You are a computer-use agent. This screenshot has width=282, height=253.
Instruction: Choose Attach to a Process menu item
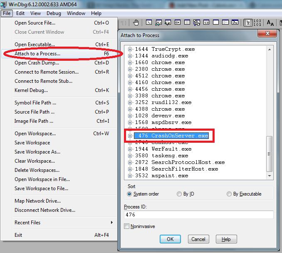click(37, 54)
